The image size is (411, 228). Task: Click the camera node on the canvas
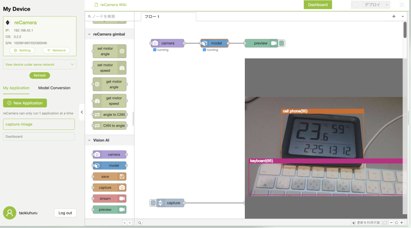(167, 43)
